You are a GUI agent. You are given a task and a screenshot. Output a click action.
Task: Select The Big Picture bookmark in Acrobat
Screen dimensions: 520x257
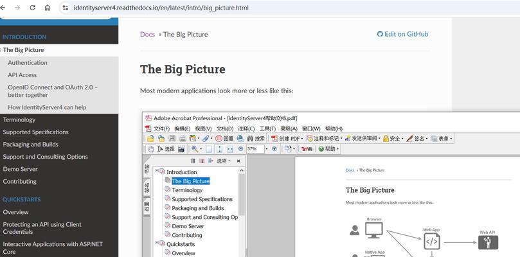pos(191,181)
